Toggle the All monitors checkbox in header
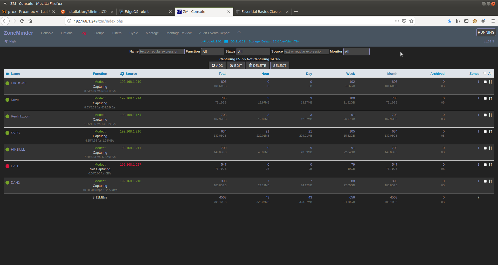Viewport: 498px width, 265px height. 485,73
